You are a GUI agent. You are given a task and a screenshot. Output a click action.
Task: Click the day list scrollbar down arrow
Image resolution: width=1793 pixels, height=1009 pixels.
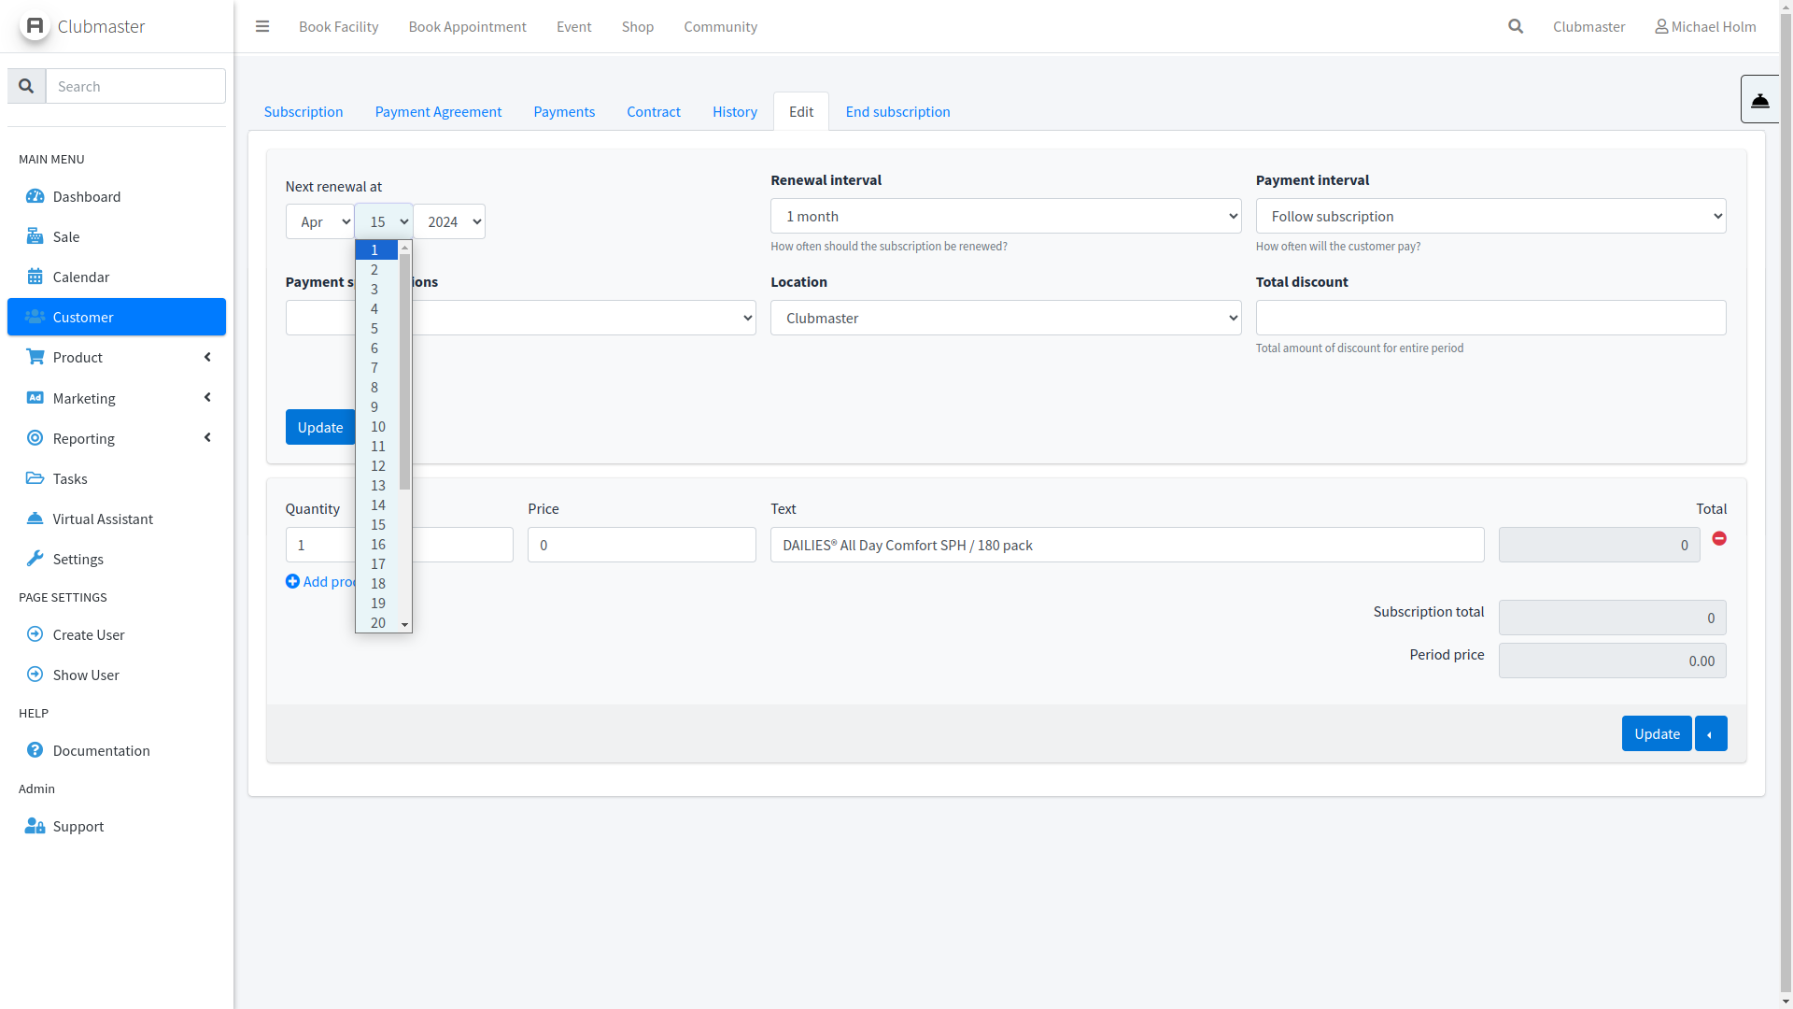(404, 624)
